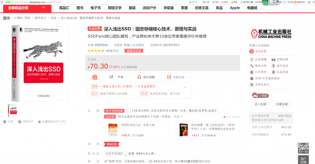Click the 用户反馈 feedback button

[303, 160]
